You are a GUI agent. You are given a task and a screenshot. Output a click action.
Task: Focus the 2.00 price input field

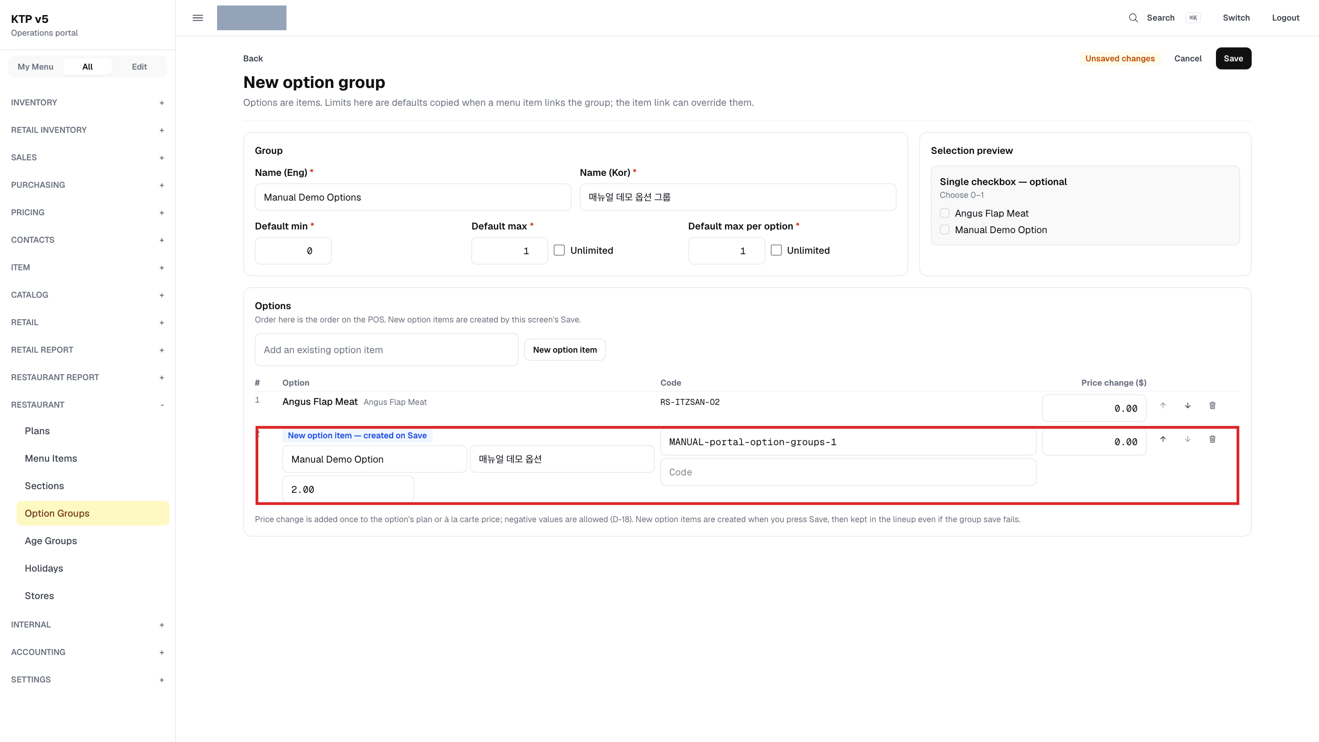tap(348, 490)
